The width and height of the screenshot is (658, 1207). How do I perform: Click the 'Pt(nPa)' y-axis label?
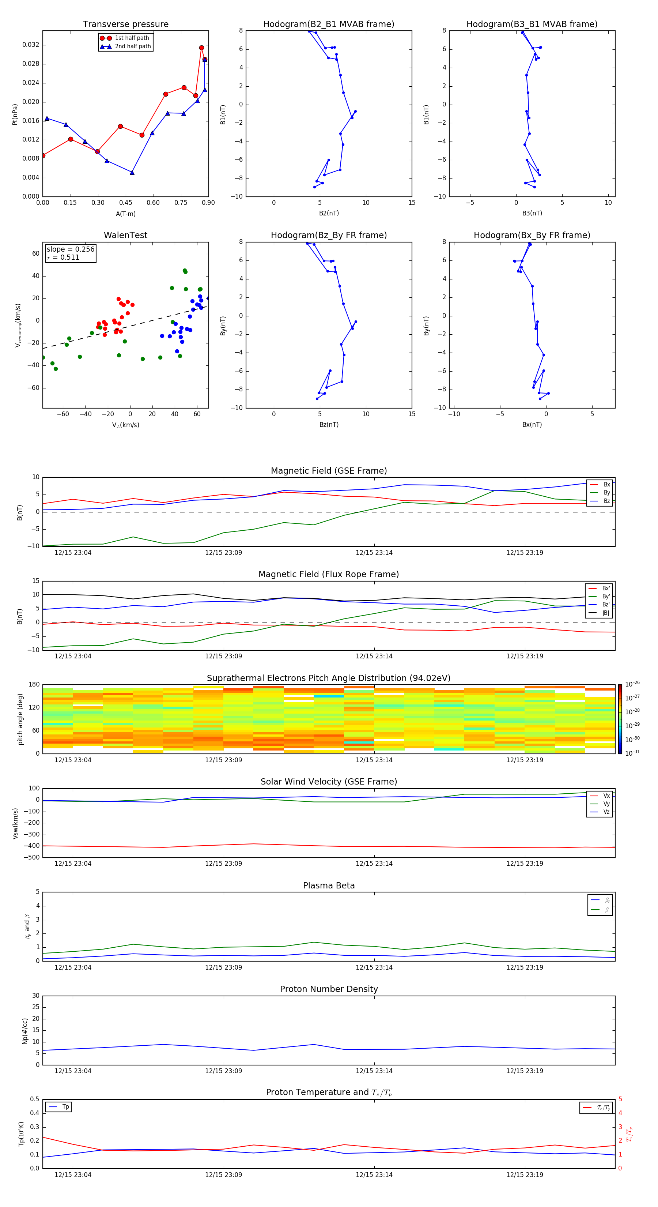click(15, 114)
